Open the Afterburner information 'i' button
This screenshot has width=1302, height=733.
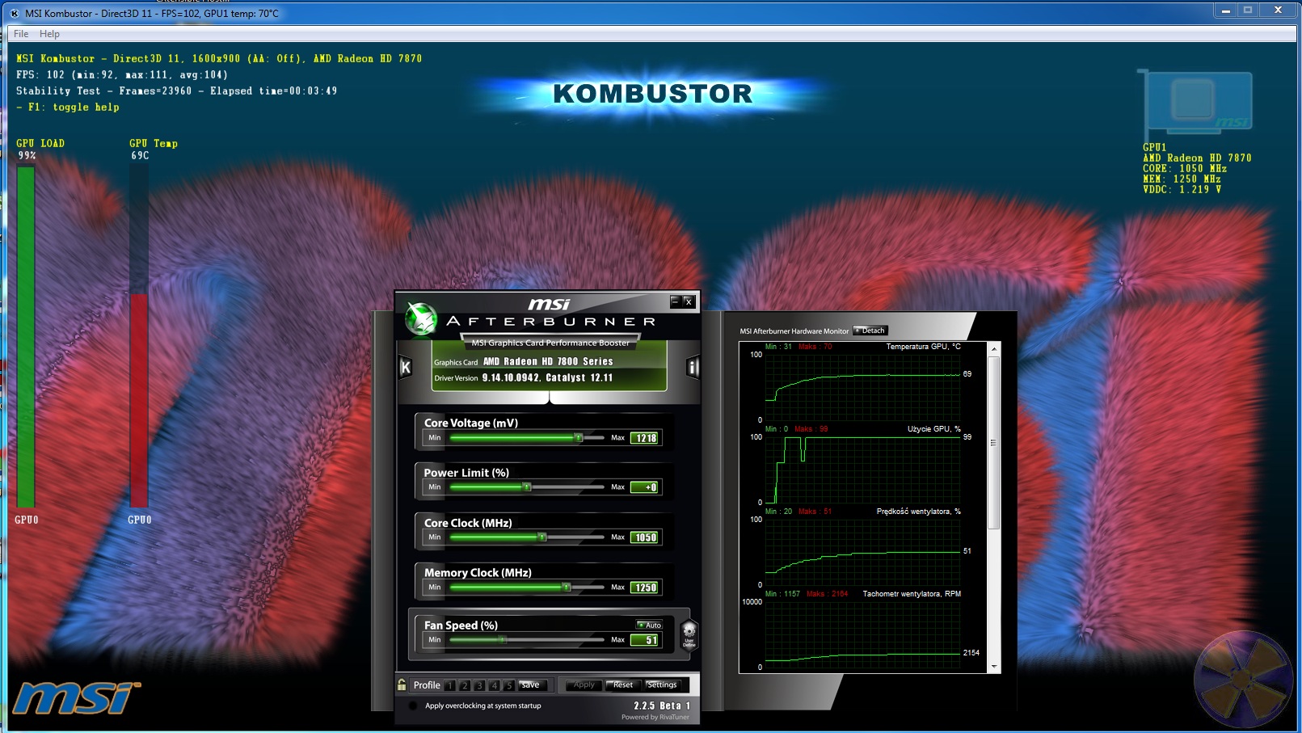click(693, 368)
